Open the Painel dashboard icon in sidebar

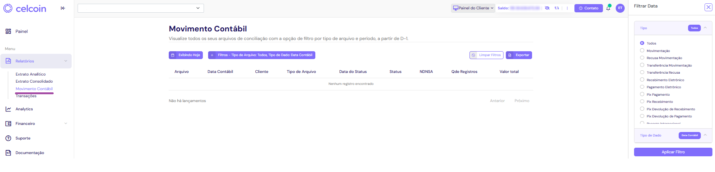coord(8,31)
